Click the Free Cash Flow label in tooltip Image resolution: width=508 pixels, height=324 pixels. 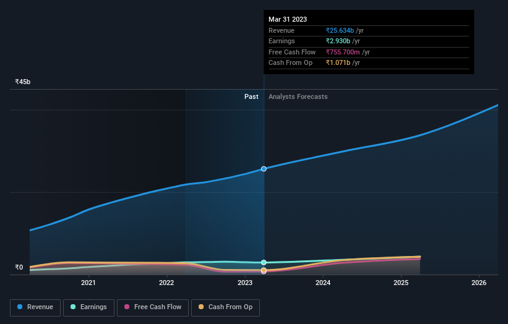coord(292,52)
